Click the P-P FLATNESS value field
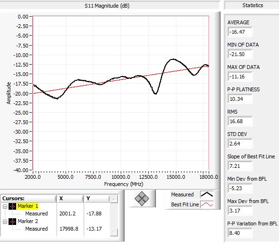 tap(240, 99)
